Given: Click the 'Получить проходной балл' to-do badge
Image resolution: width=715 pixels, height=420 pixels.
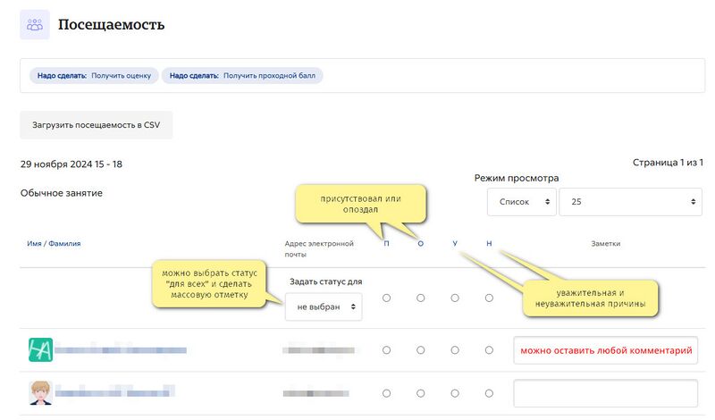Looking at the screenshot, I should click(242, 76).
